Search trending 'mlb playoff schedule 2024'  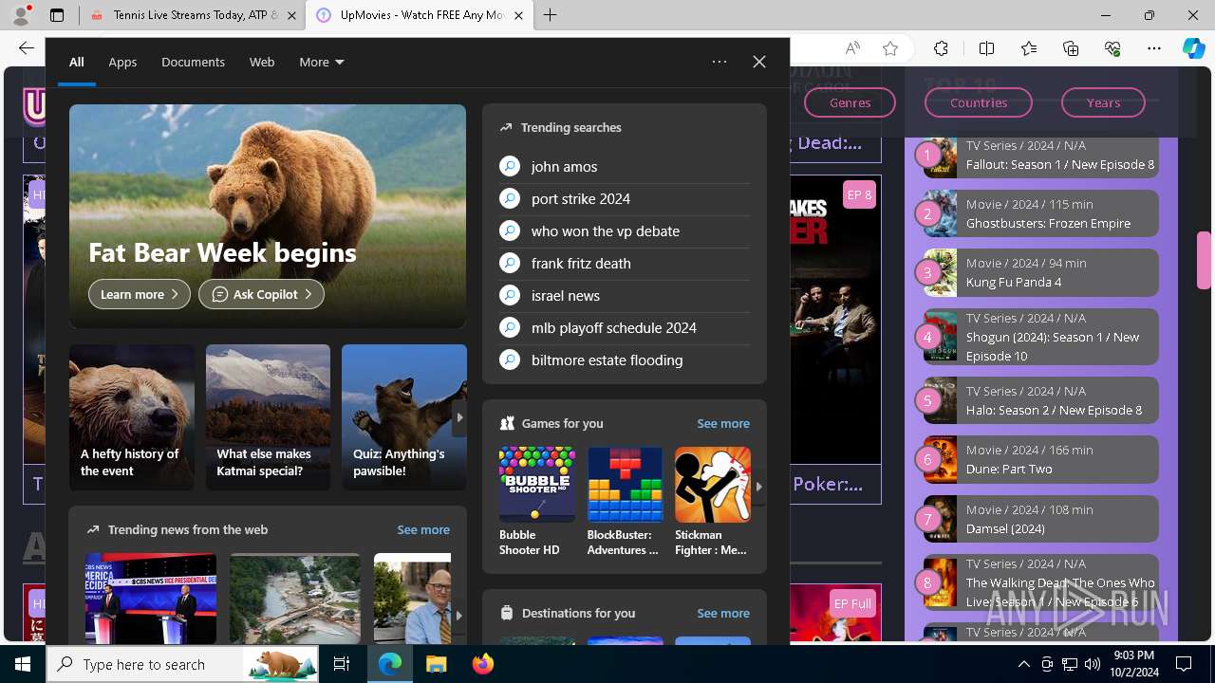pyautogui.click(x=625, y=327)
